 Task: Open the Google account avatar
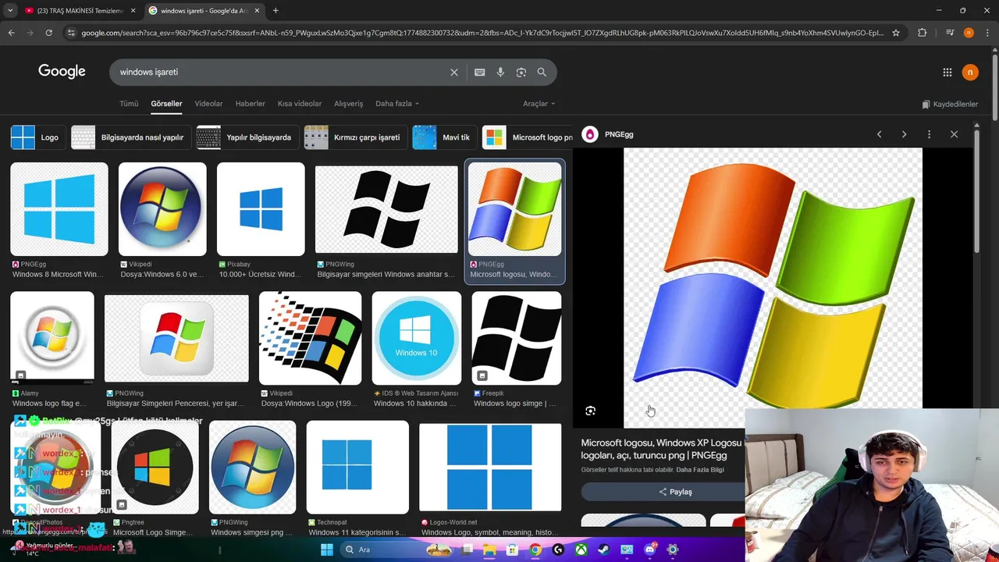click(970, 73)
